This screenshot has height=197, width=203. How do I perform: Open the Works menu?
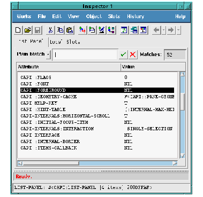coord(24,17)
